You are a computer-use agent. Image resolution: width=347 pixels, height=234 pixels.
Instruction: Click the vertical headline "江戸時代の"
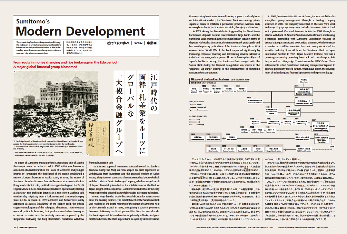153,92
